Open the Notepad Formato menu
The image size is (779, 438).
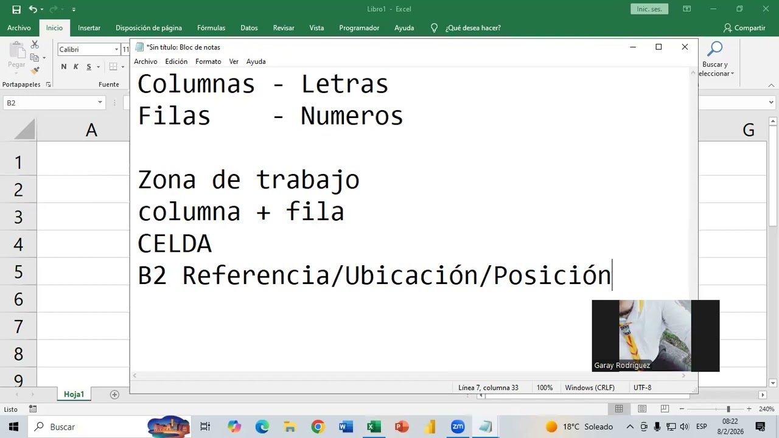pos(208,61)
